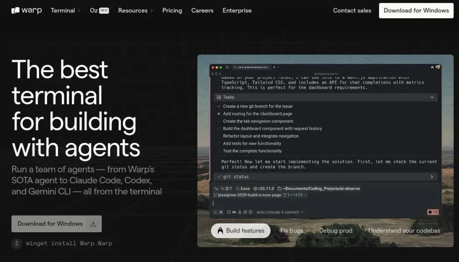This screenshot has height=262, width=459.
Task: Open the Oz menu item marked NEW
Action: click(x=99, y=10)
